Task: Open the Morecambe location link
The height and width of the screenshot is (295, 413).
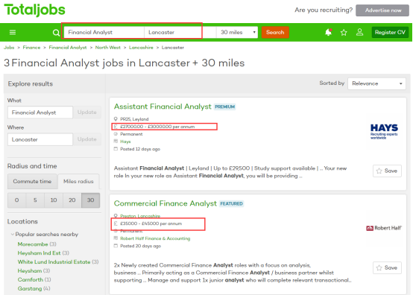Action: coord(33,244)
